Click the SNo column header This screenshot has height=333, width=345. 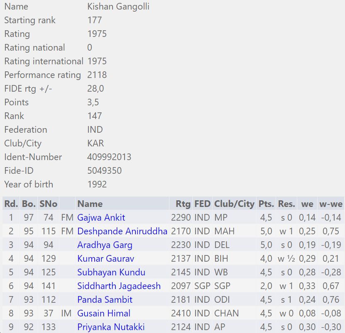click(48, 204)
